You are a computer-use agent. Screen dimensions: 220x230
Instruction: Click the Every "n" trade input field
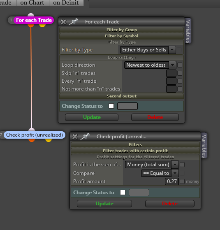click(x=171, y=81)
